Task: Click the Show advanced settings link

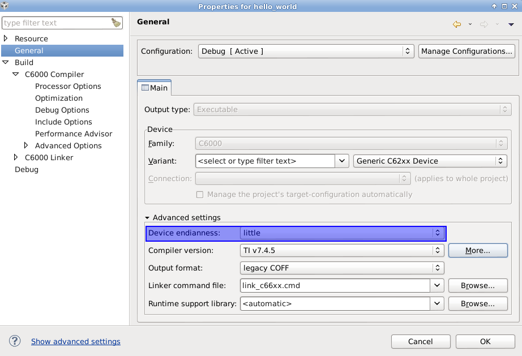Action: click(76, 341)
